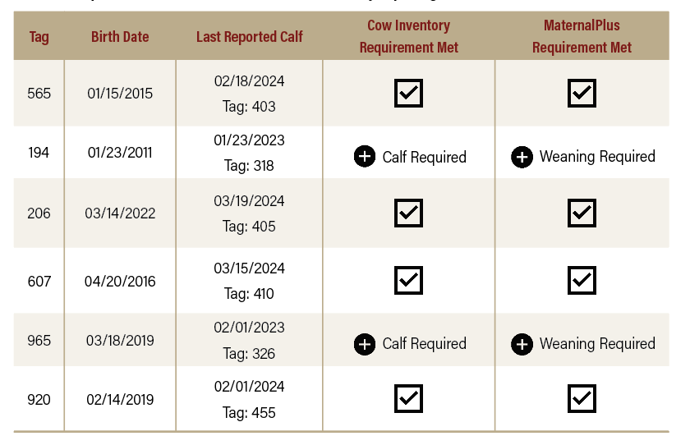Image resolution: width=690 pixels, height=445 pixels.
Task: Click the plus icon beside Calf Required for tag 194
Action: click(x=365, y=156)
